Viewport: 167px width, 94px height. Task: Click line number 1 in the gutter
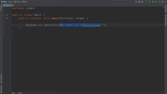4,8
